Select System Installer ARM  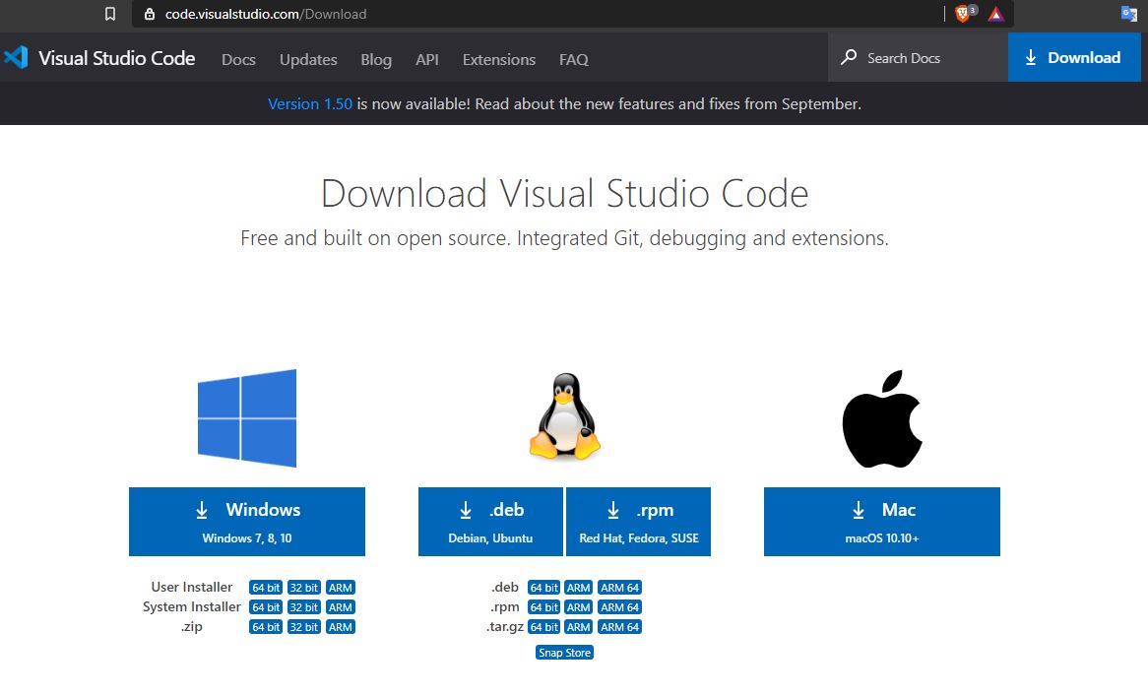(x=341, y=607)
